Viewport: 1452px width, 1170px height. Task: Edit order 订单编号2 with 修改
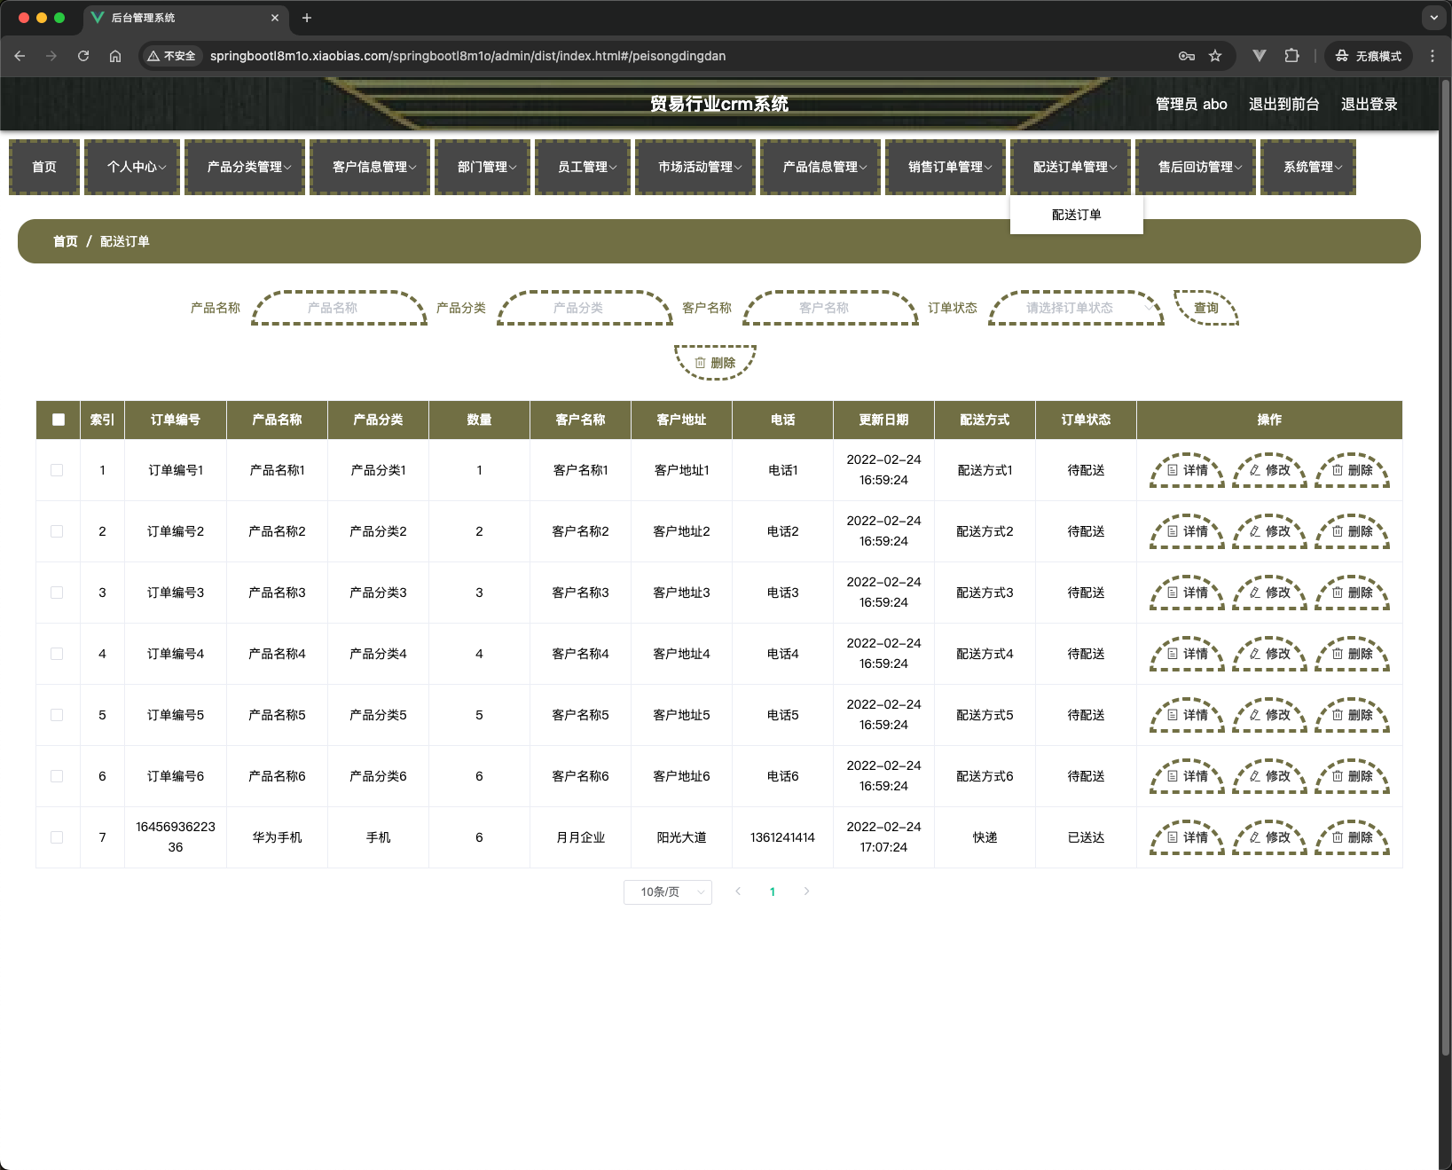(x=1269, y=531)
